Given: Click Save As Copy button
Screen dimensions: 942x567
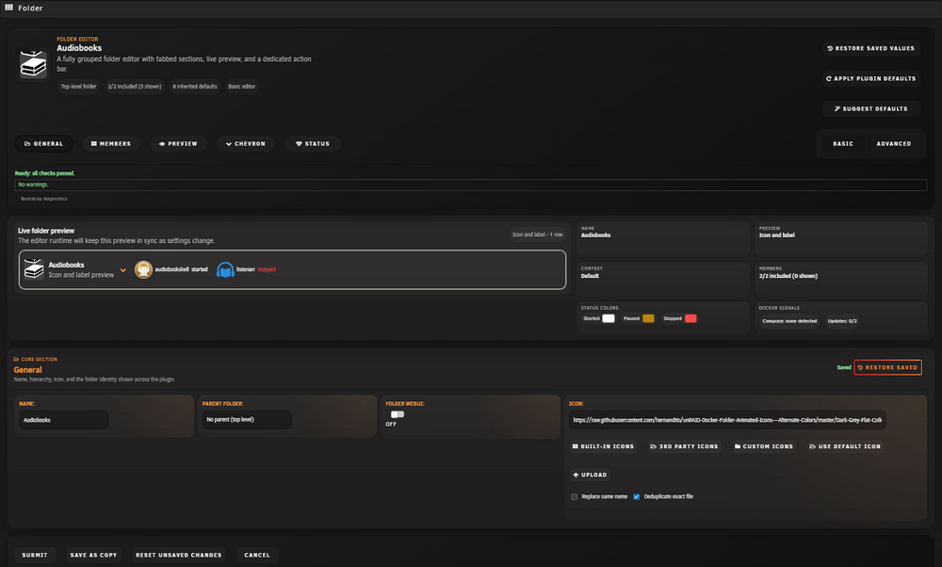Looking at the screenshot, I should (x=93, y=555).
